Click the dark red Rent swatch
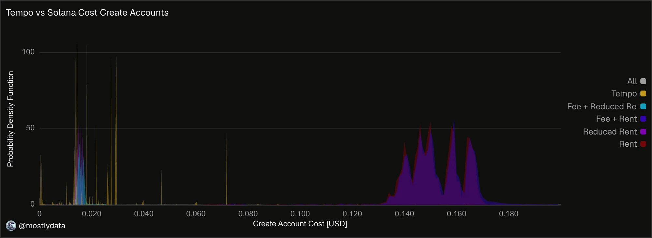This screenshot has width=652, height=238. click(x=643, y=144)
